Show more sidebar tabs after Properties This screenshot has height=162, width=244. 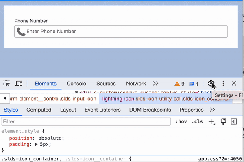[x=212, y=110]
